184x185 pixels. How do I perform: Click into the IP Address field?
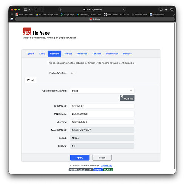coord(102,106)
